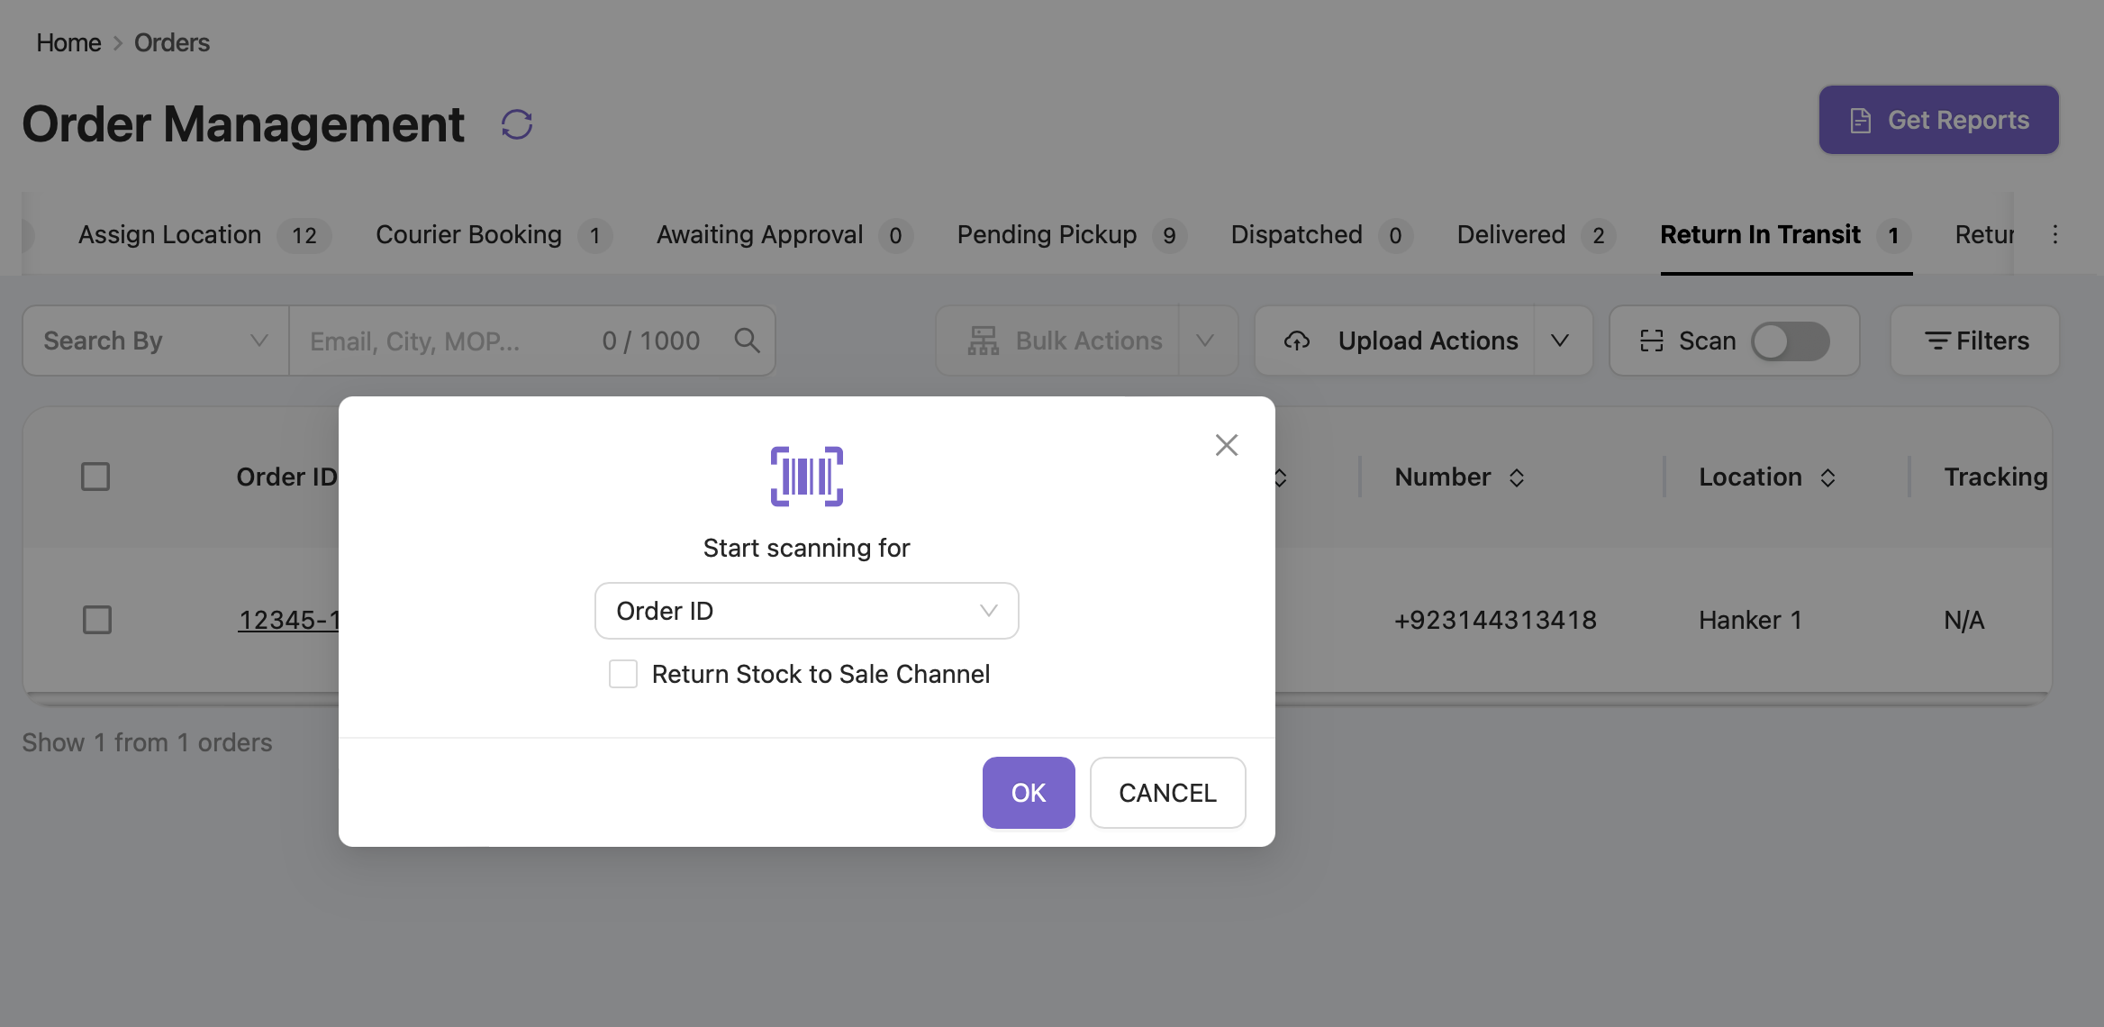
Task: Toggle the Scan switch on
Action: (1790, 341)
